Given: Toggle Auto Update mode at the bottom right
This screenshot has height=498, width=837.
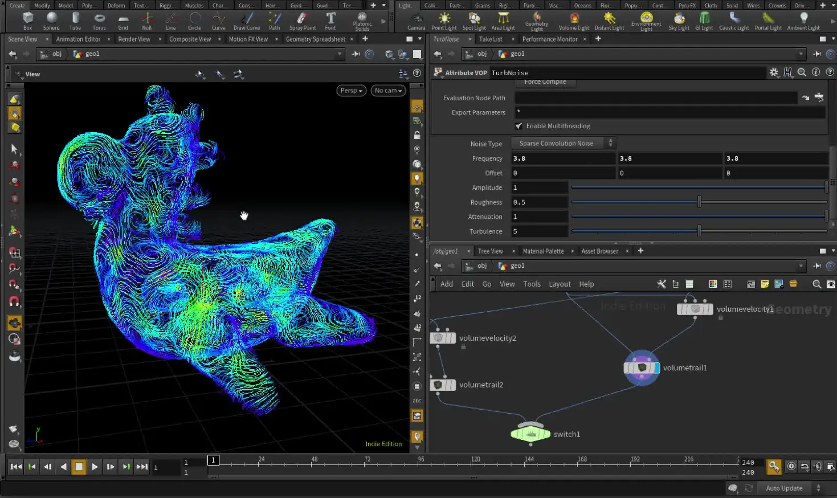Looking at the screenshot, I should (x=784, y=488).
